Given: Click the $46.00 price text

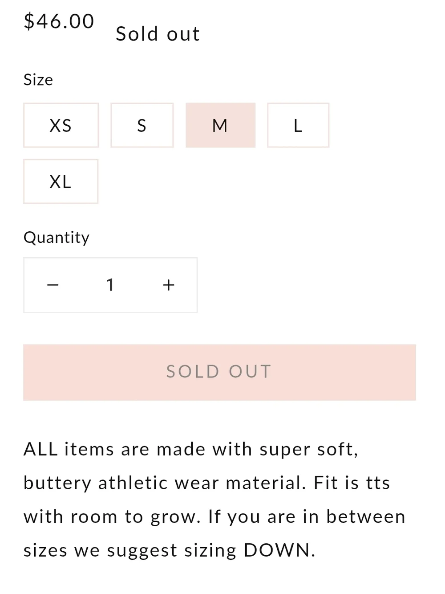Looking at the screenshot, I should click(x=59, y=21).
